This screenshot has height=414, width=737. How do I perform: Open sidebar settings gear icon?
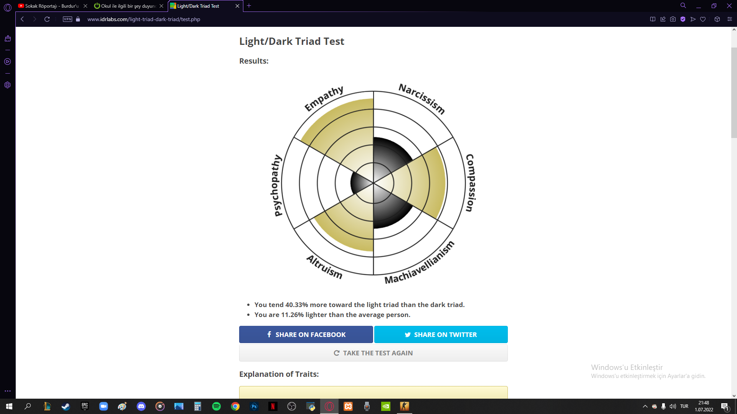[7, 85]
